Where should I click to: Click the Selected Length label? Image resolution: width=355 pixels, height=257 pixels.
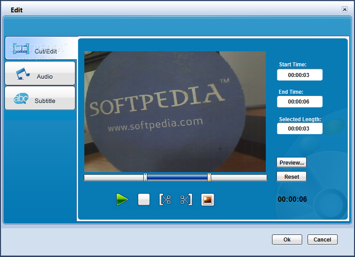coord(300,119)
